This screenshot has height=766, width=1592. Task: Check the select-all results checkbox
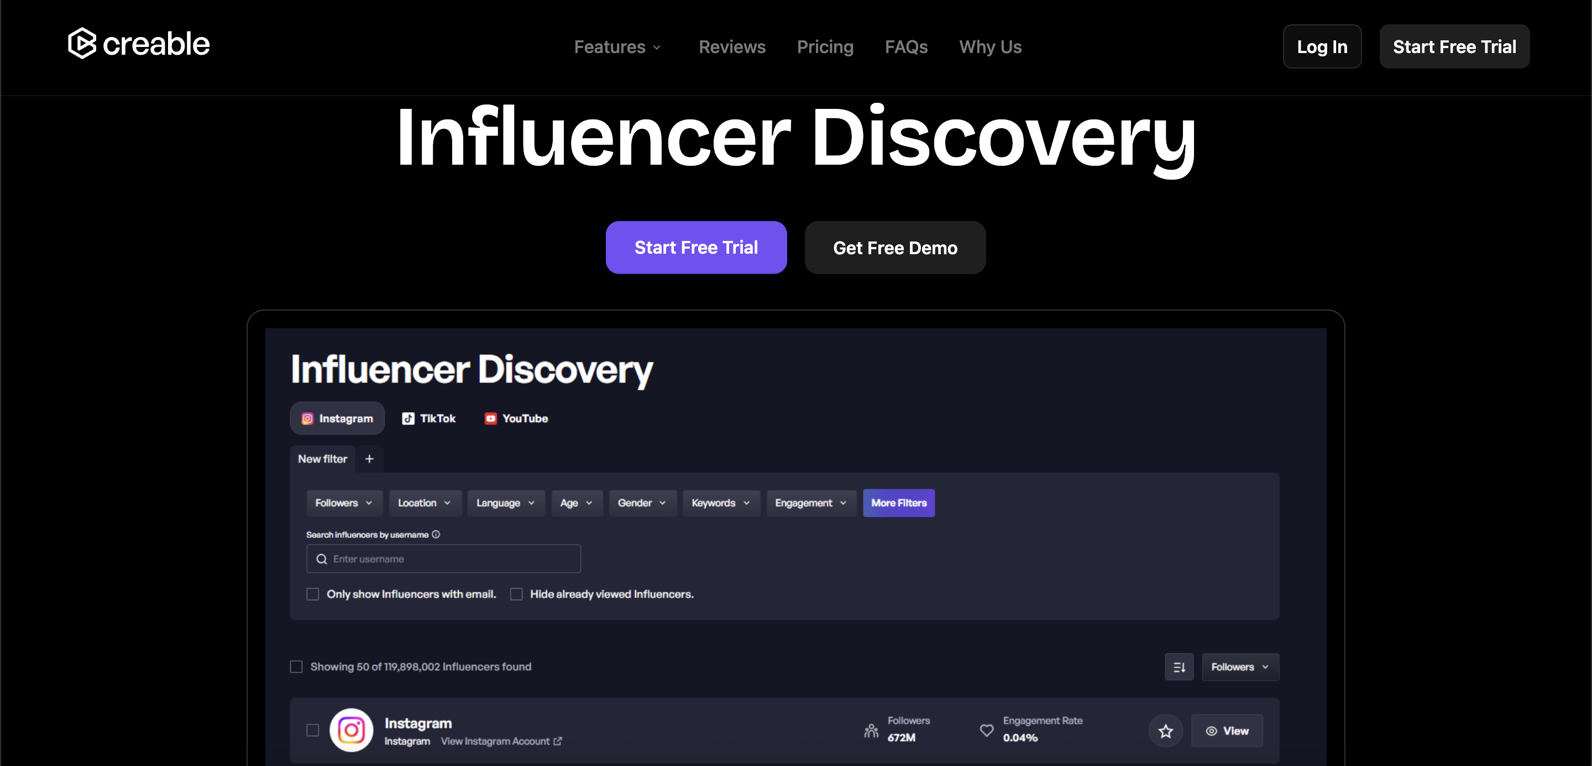pyautogui.click(x=296, y=667)
